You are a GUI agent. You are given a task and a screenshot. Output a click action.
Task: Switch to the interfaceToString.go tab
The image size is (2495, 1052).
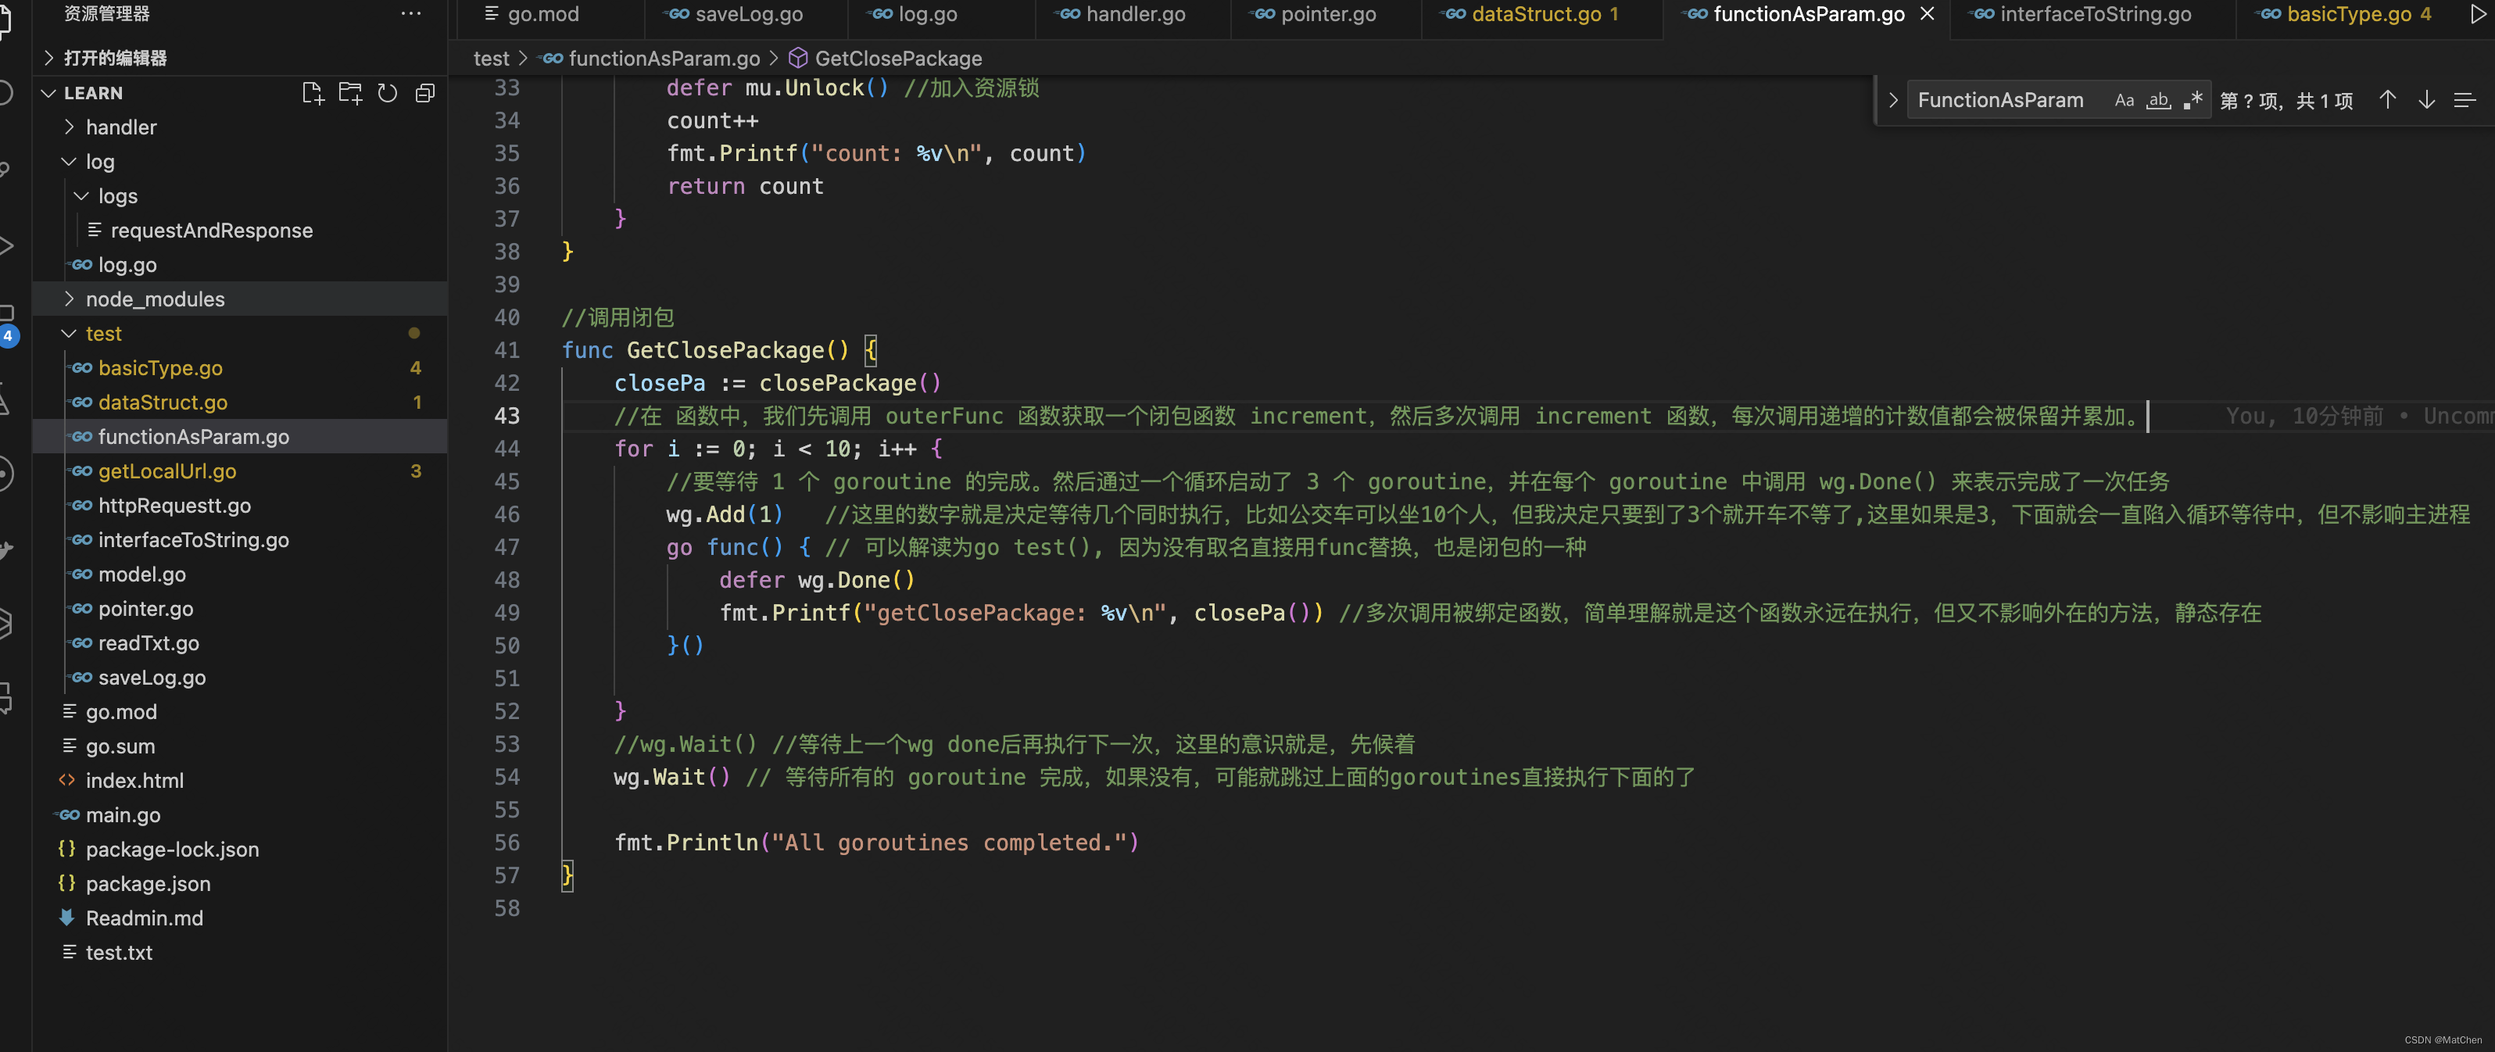point(2095,13)
